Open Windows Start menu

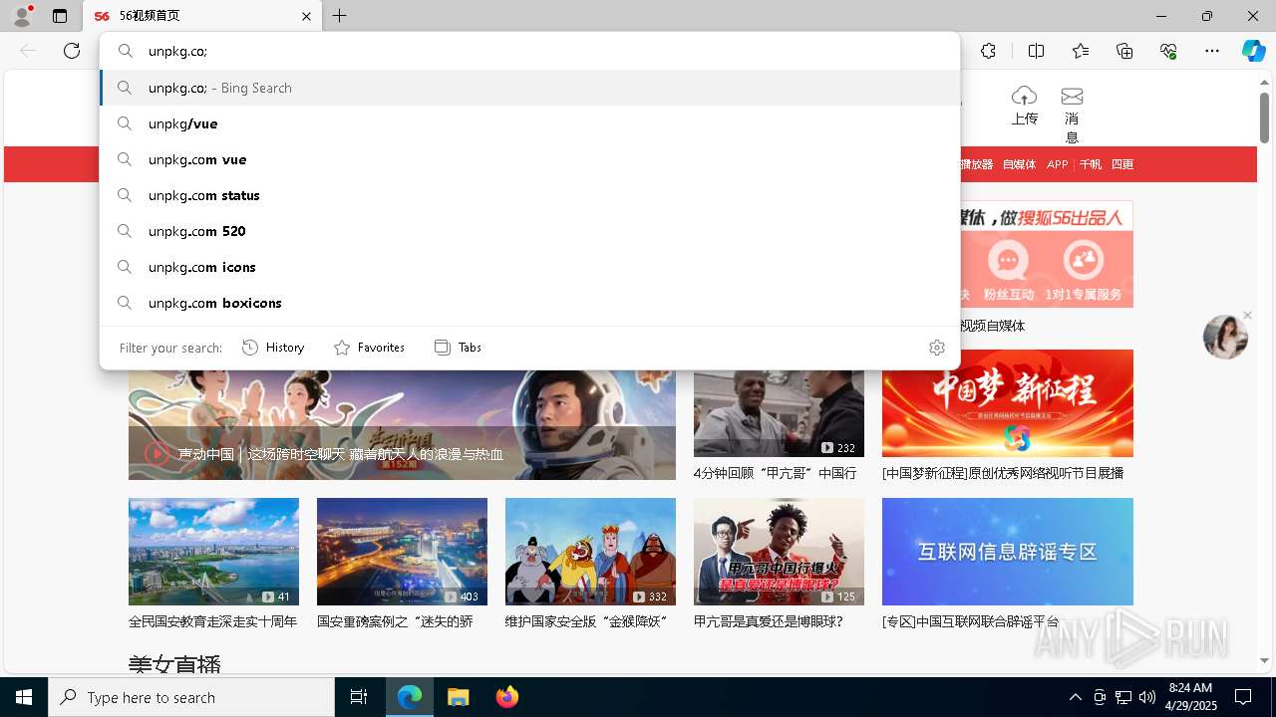pos(24,697)
